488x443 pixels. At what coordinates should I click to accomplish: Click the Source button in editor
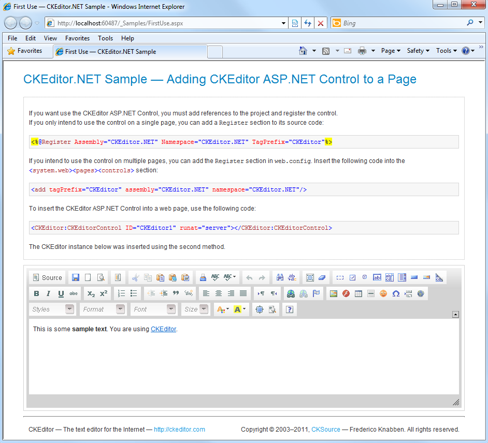click(x=48, y=277)
